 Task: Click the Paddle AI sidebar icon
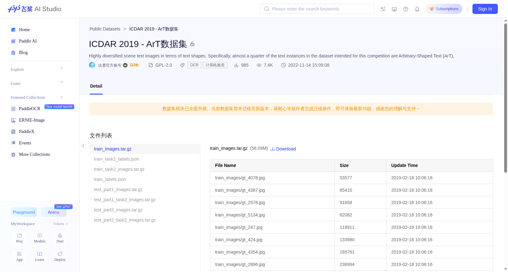point(13,41)
